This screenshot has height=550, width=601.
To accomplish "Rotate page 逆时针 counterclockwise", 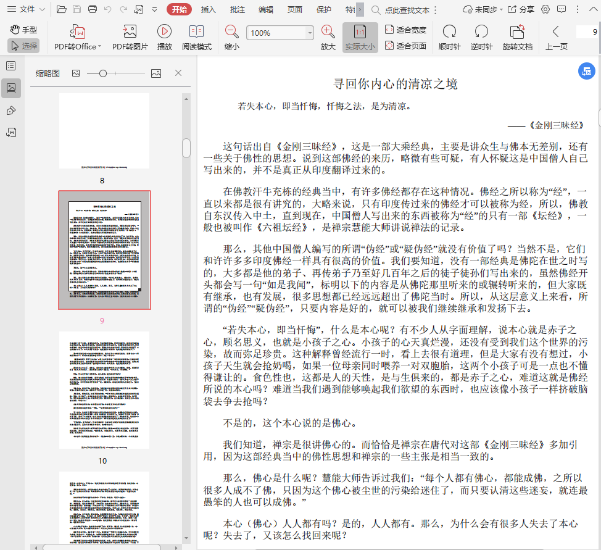I will 481,37.
